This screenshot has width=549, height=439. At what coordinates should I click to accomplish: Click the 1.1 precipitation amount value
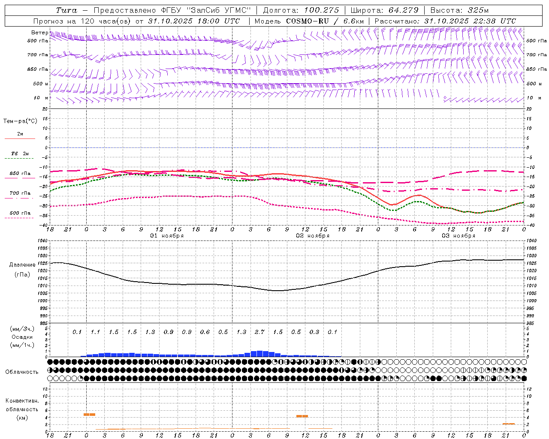coord(95,332)
